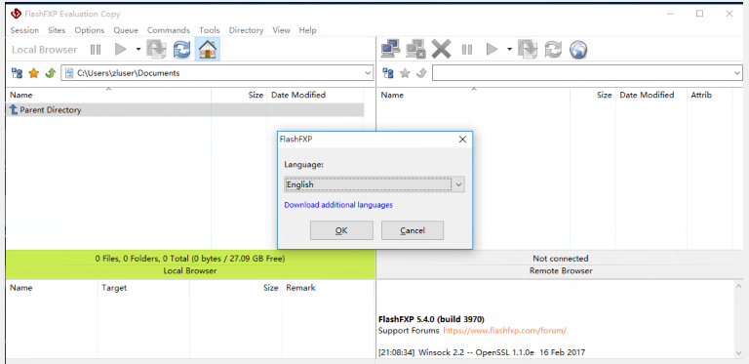Click the gray up-directory arrow in remote pane
Image resolution: width=749 pixels, height=364 pixels.
(x=421, y=73)
